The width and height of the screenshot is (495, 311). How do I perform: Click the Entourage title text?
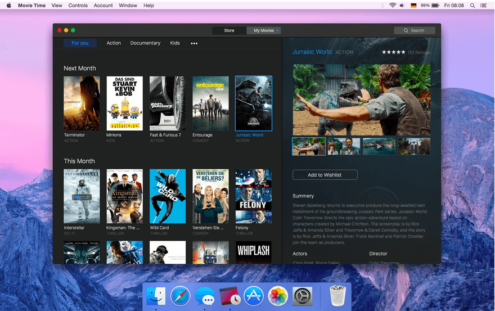click(x=202, y=135)
